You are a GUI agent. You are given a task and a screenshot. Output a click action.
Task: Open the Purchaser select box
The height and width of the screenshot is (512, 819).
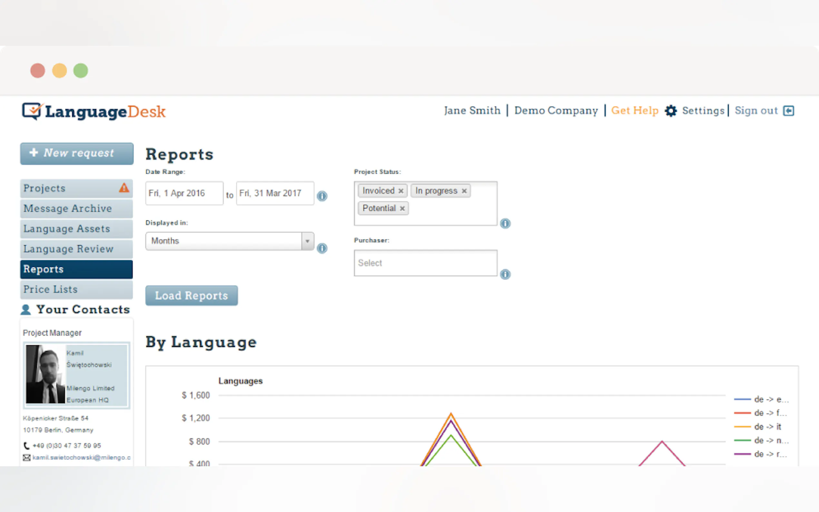[x=425, y=263]
